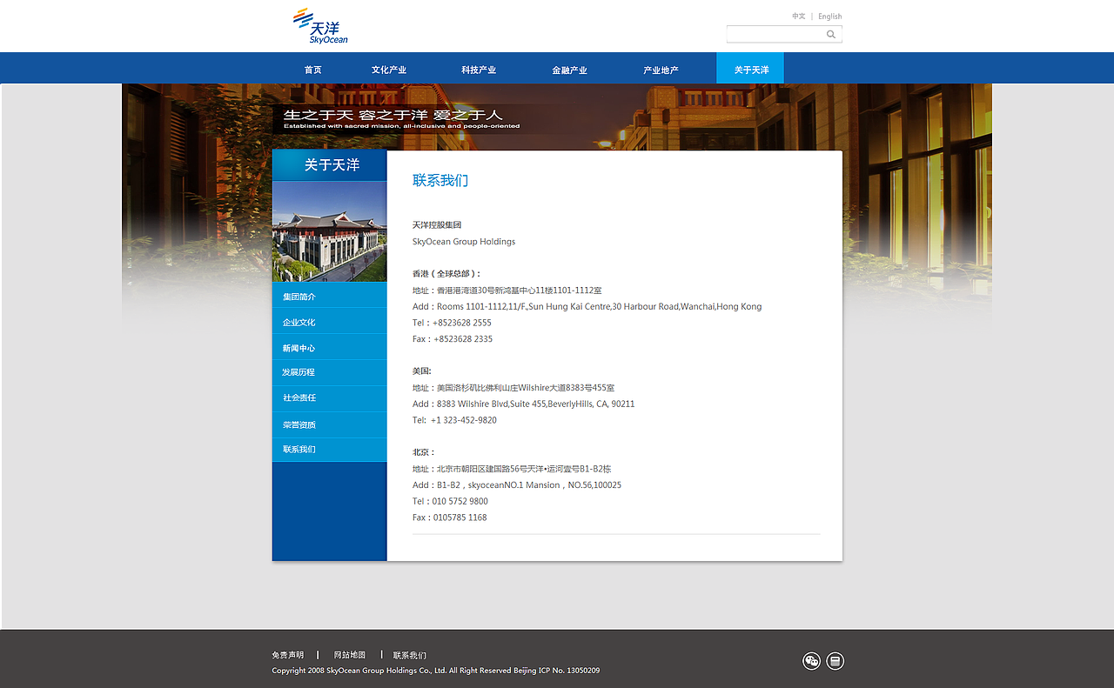Click the 香港（全球总部） heading

(446, 274)
